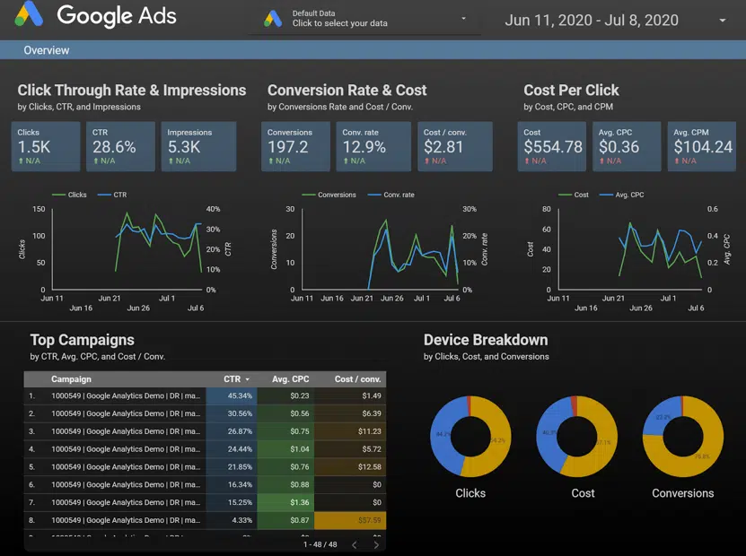Select the first campaign row with 45.34% CTR

point(126,395)
